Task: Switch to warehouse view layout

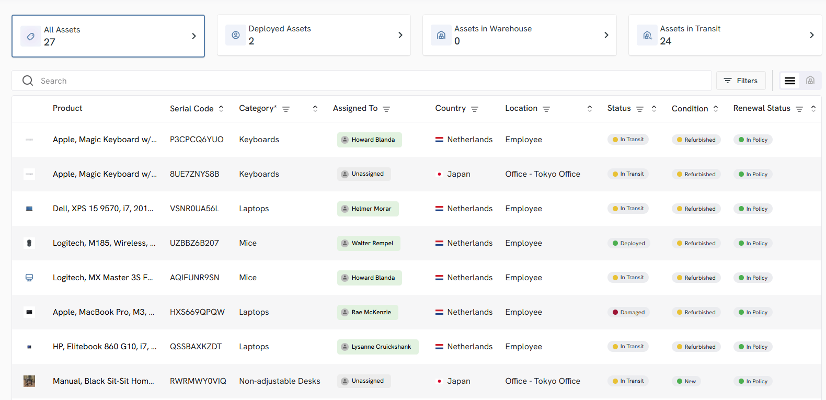Action: point(810,81)
